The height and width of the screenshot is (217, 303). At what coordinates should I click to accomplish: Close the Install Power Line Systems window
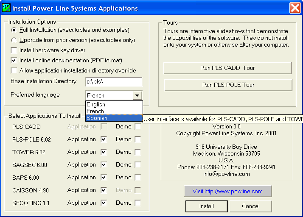tap(295, 8)
